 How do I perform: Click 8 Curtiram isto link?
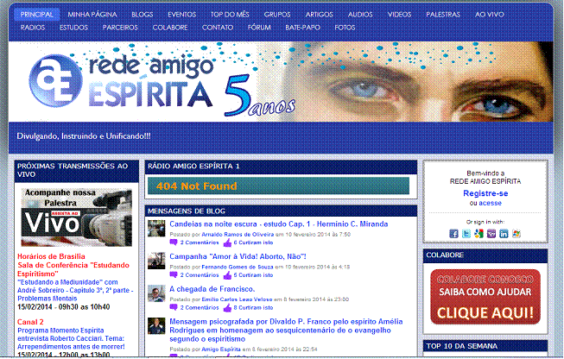[x=253, y=308]
